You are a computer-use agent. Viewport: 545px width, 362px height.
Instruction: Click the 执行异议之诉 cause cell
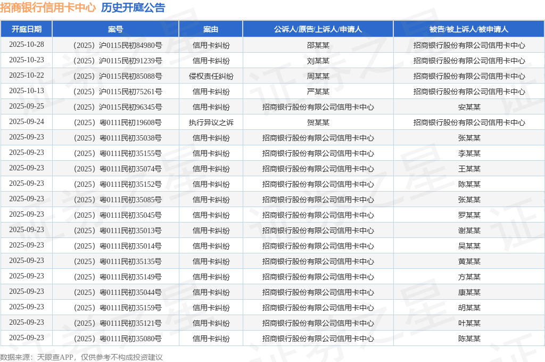point(211,122)
